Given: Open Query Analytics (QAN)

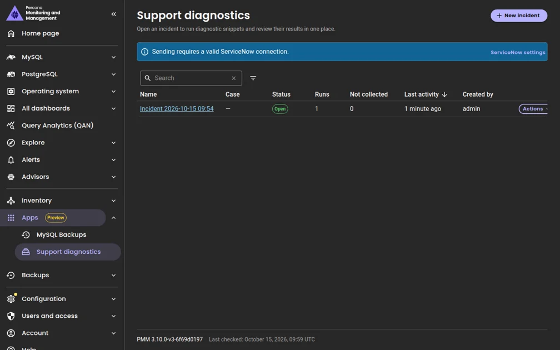Looking at the screenshot, I should (58, 126).
